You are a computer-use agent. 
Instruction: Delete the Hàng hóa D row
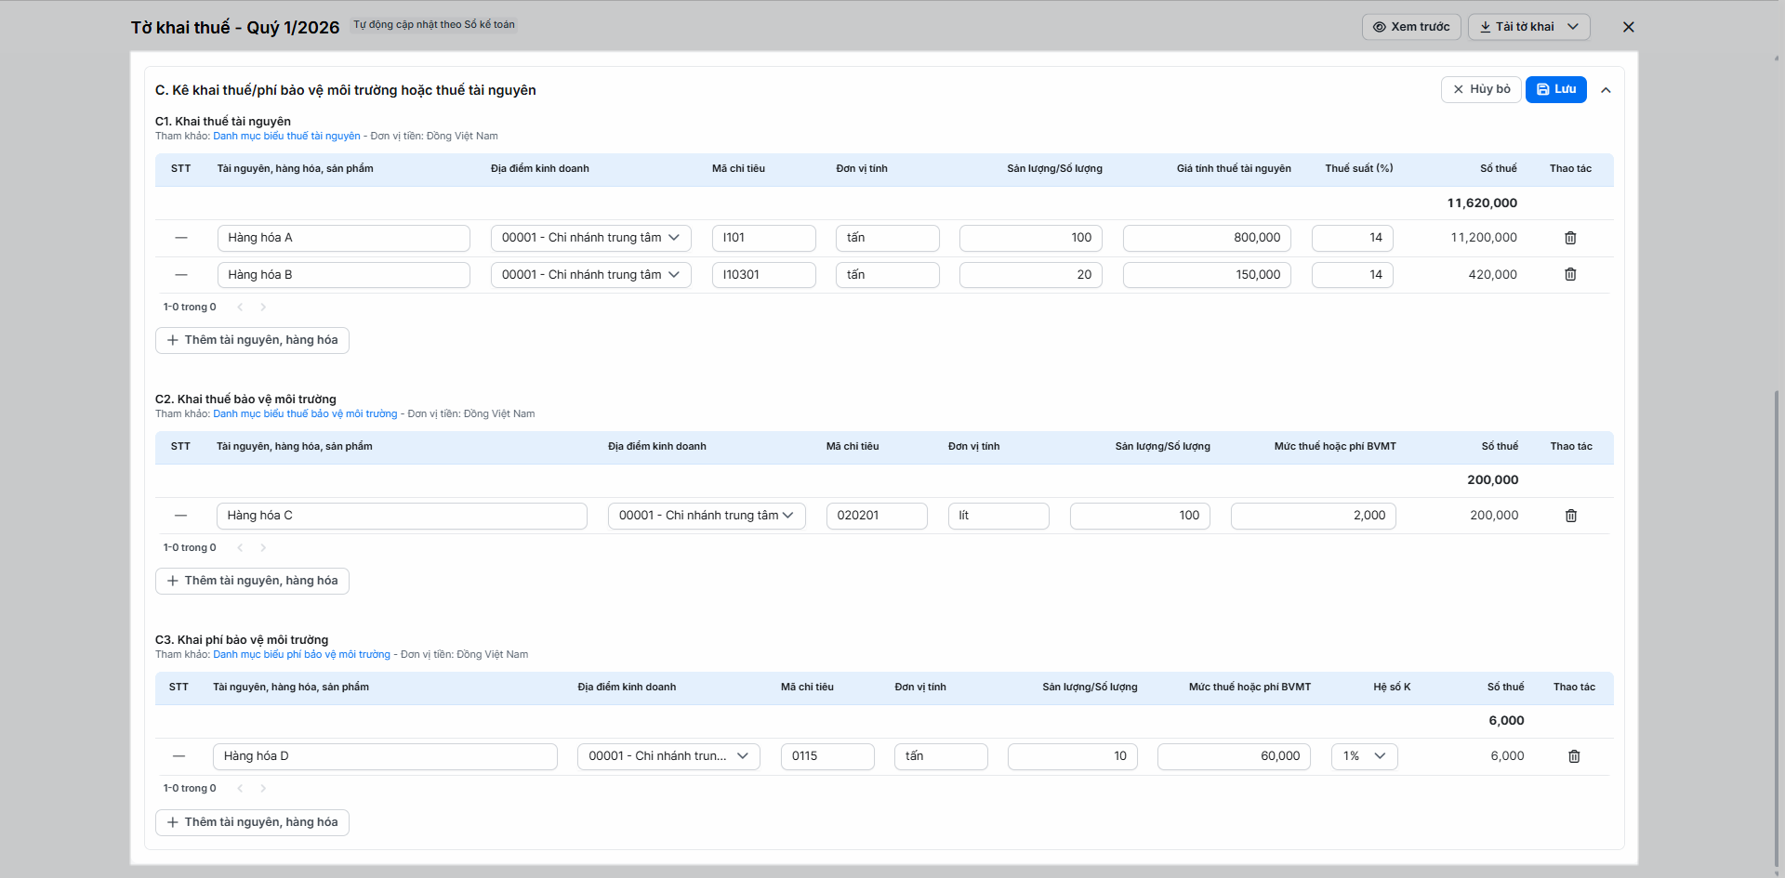(1574, 756)
